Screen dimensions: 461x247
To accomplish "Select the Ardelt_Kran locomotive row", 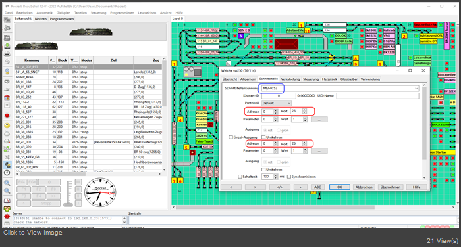I will (x=88, y=77).
